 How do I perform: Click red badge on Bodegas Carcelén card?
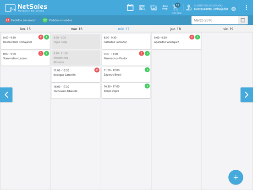point(97,70)
